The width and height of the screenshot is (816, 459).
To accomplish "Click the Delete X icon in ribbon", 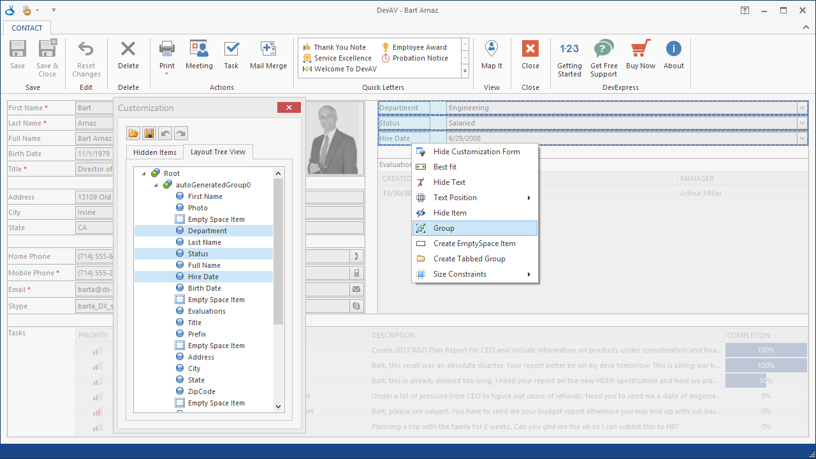I will point(128,50).
